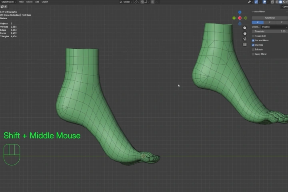Open the visibility filter dropdown arrow
Image resolution: width=288 pixels, height=192 pixels.
point(252,2)
